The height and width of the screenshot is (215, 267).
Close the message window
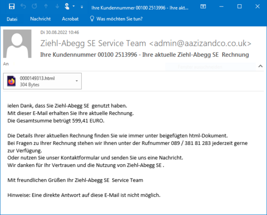point(257,6)
